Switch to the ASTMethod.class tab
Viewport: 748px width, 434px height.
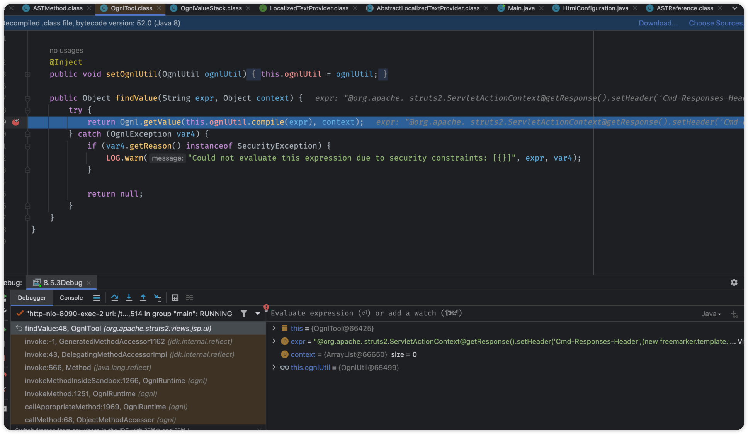(x=58, y=8)
